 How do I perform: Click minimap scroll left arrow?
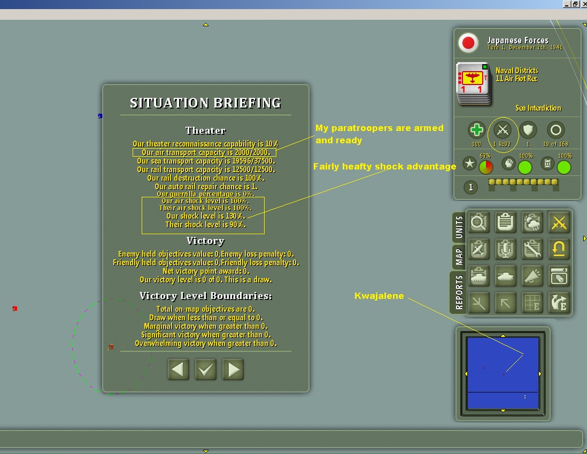[x=466, y=373]
